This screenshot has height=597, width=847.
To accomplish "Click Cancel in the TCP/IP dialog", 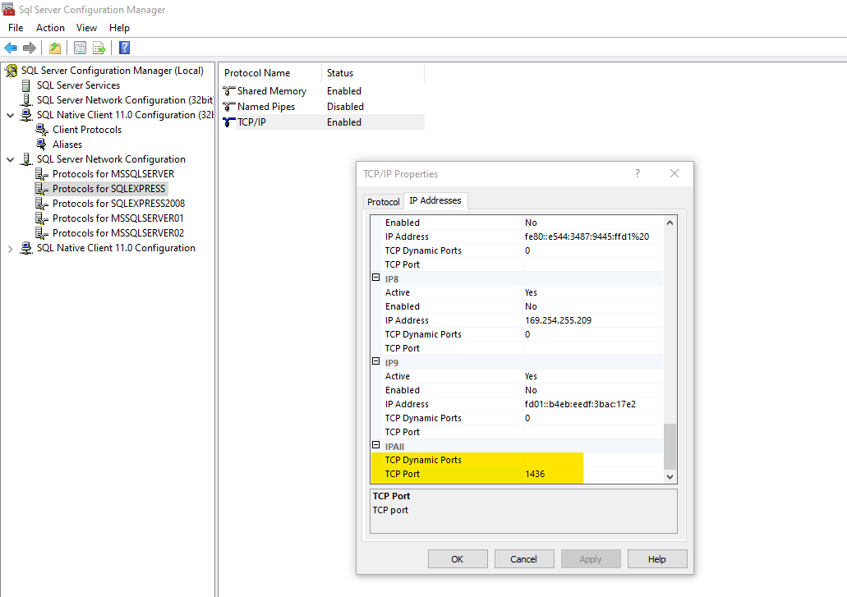I will coord(523,559).
